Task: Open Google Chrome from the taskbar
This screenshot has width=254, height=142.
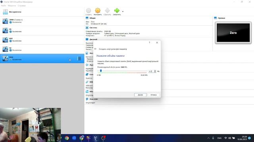Action: (67, 138)
